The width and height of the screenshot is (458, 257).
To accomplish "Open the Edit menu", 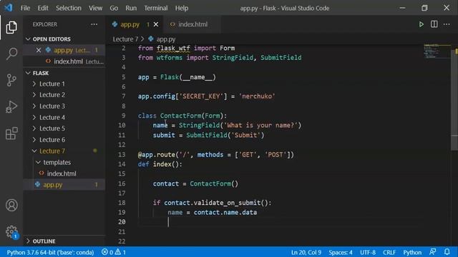I will point(43,8).
